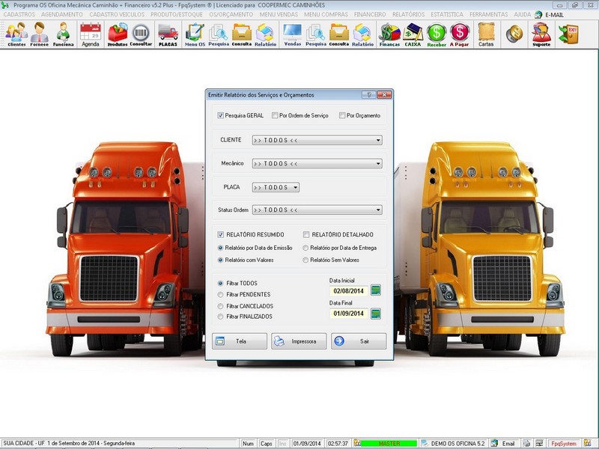
Task: Toggle RELATÓRIO RESUMIDO checkbox
Action: click(220, 234)
